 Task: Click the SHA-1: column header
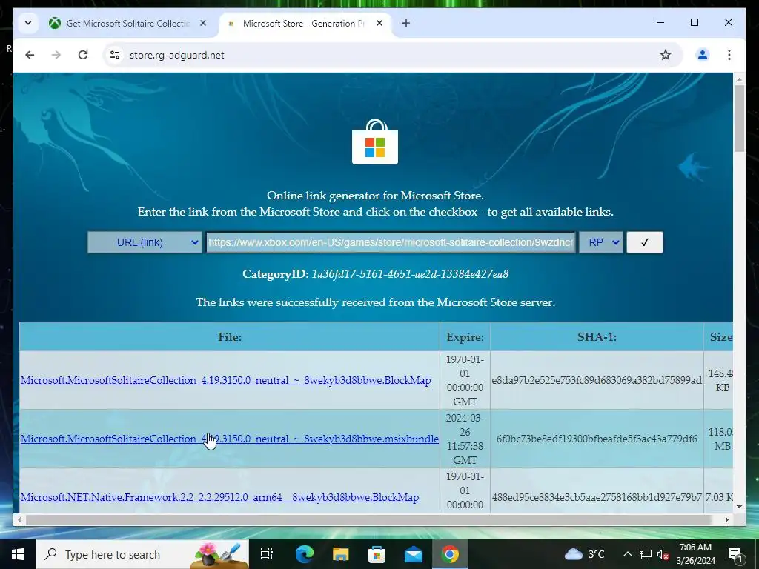pyautogui.click(x=597, y=337)
